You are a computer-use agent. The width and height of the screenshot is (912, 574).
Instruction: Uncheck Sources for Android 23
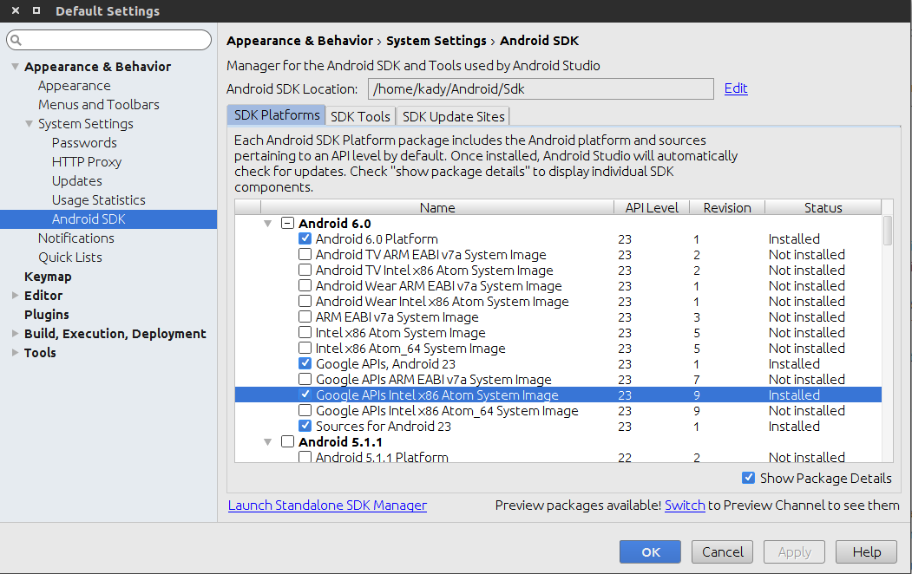tap(305, 426)
